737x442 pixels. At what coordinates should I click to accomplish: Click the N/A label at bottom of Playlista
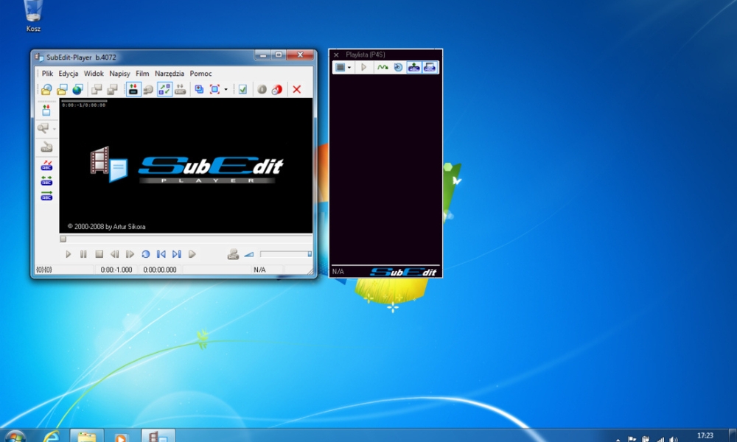pyautogui.click(x=338, y=272)
